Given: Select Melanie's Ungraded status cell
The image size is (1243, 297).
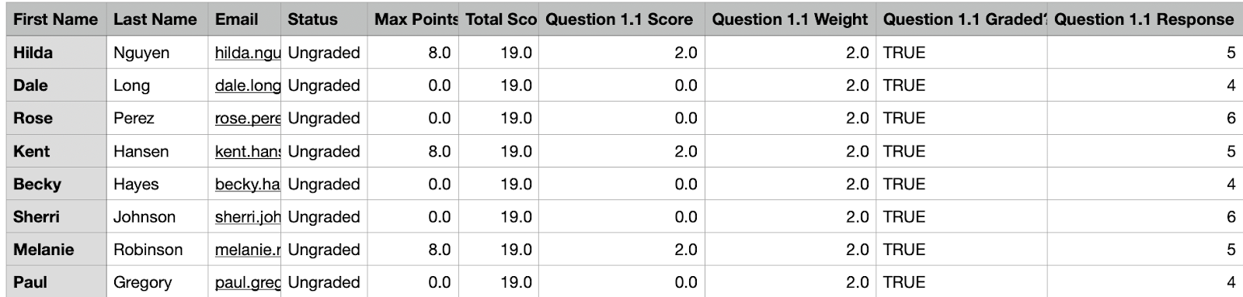Looking at the screenshot, I should 324,250.
